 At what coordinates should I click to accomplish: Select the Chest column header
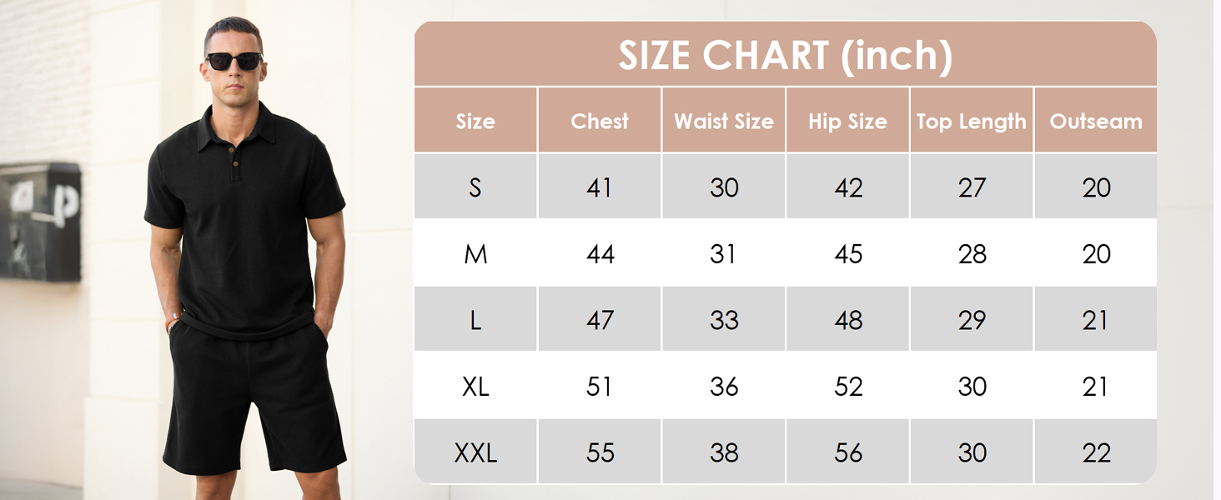(x=600, y=121)
